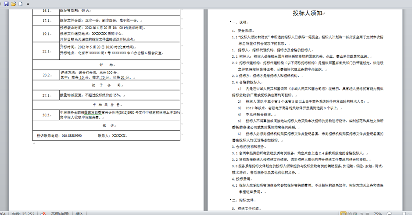
Task: Switch to Print Layout view button
Action: pyautogui.click(x=343, y=214)
